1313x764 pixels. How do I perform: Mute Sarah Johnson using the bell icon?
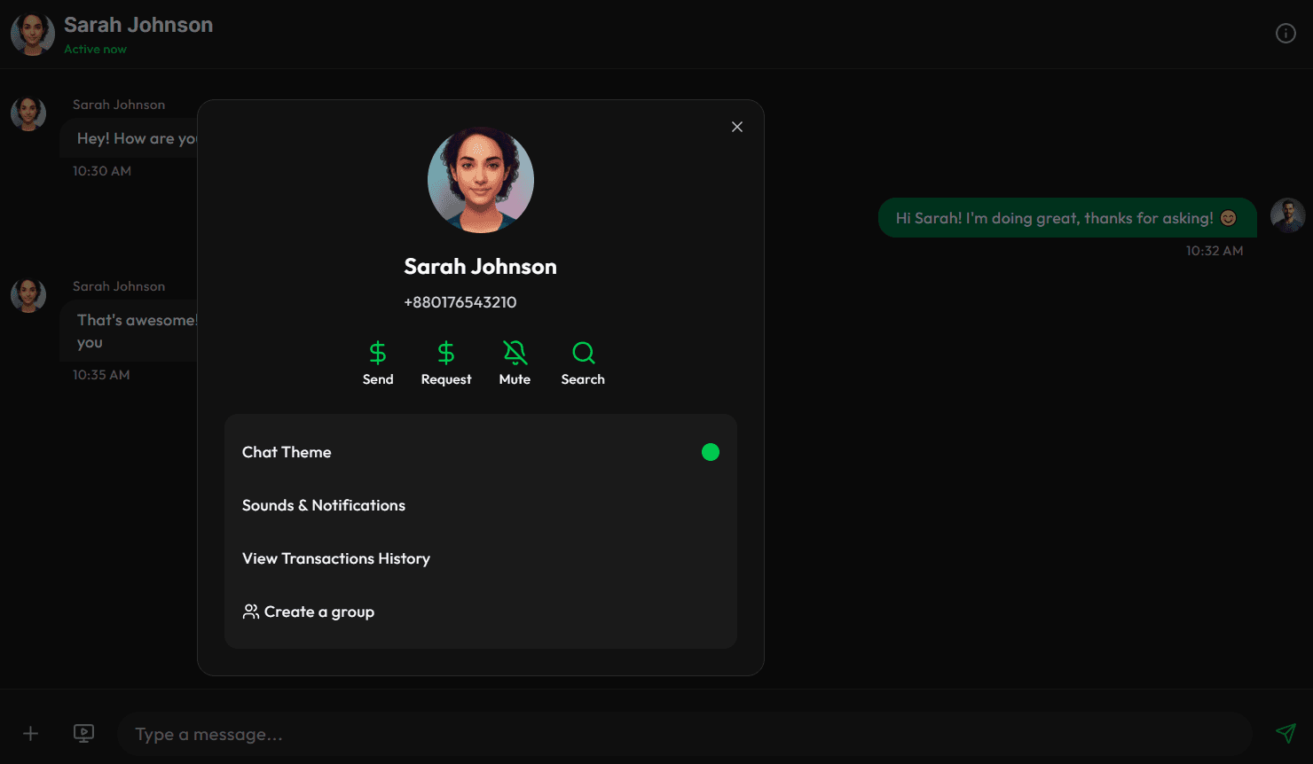point(515,352)
